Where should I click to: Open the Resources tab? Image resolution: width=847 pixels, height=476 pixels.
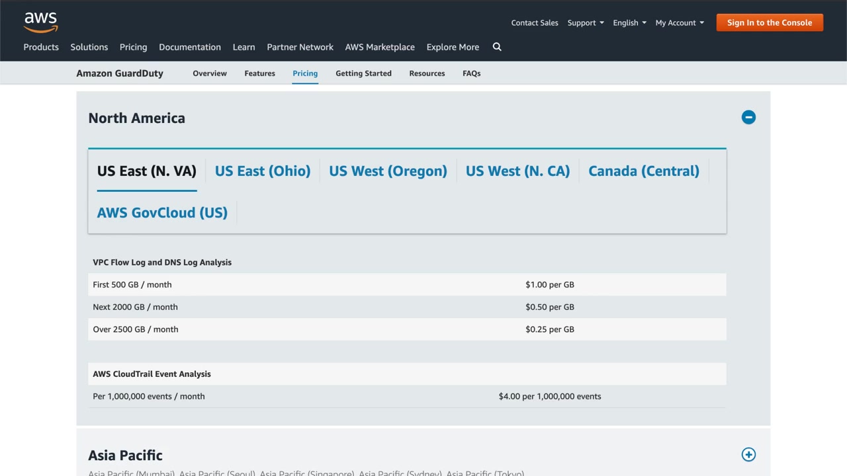[427, 73]
